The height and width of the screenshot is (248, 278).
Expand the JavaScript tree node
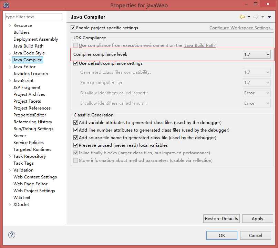click(x=10, y=81)
